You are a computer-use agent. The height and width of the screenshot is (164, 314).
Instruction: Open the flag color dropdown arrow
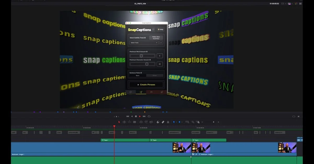coord(176,122)
